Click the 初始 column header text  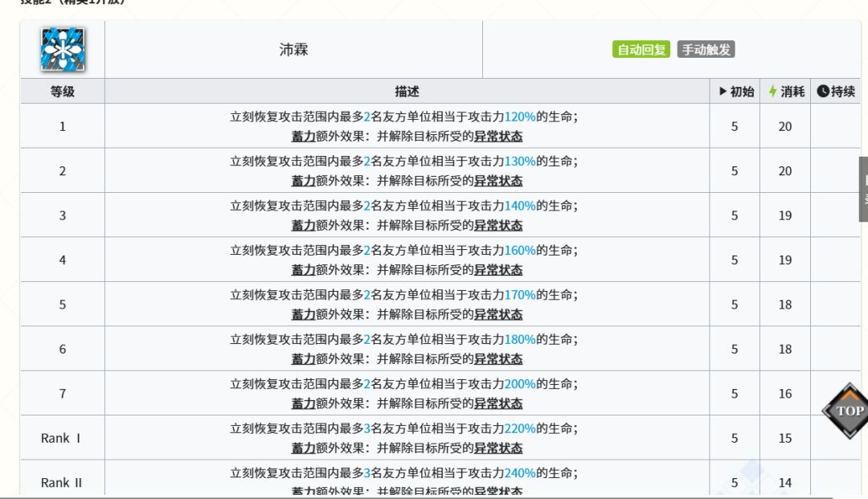pyautogui.click(x=742, y=92)
